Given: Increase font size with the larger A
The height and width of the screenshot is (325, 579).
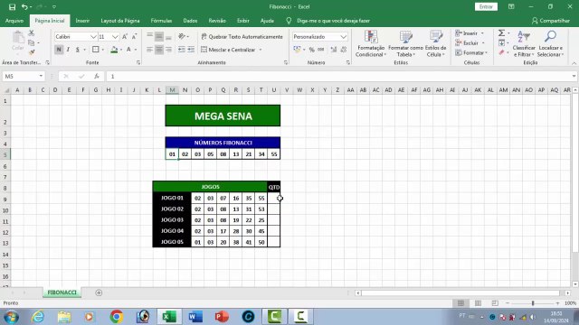Looking at the screenshot, I should click(x=125, y=37).
